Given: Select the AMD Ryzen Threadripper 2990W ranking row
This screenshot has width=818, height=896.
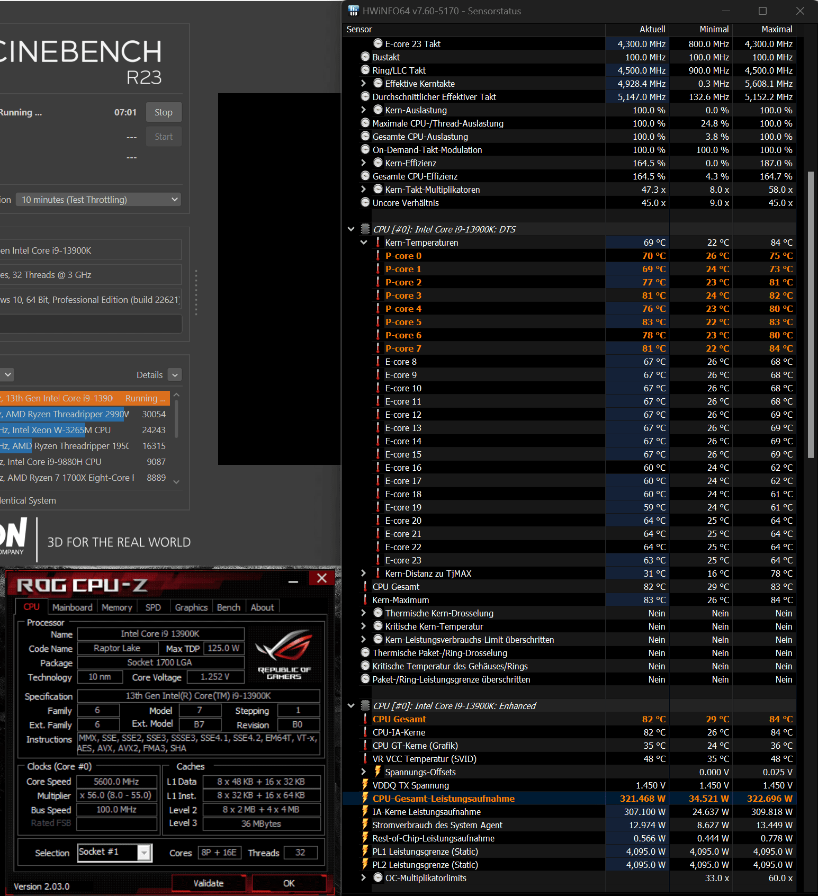Looking at the screenshot, I should tap(85, 414).
